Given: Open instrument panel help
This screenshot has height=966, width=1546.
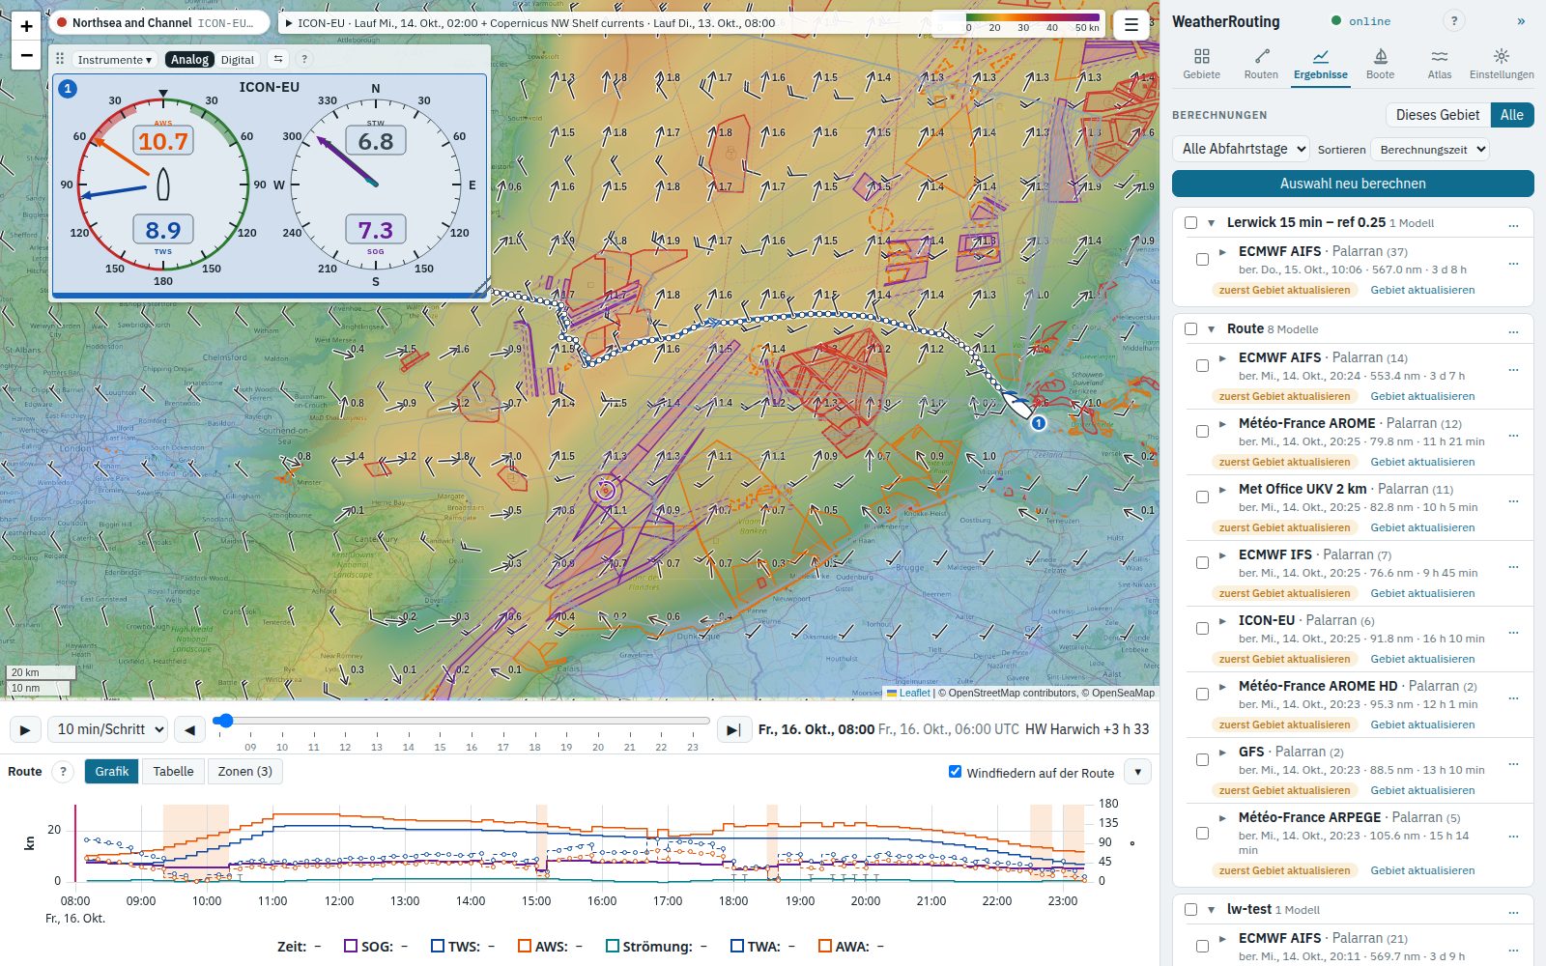Looking at the screenshot, I should (304, 59).
